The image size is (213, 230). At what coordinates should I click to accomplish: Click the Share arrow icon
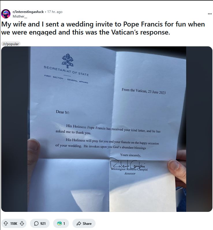pyautogui.click(x=79, y=223)
